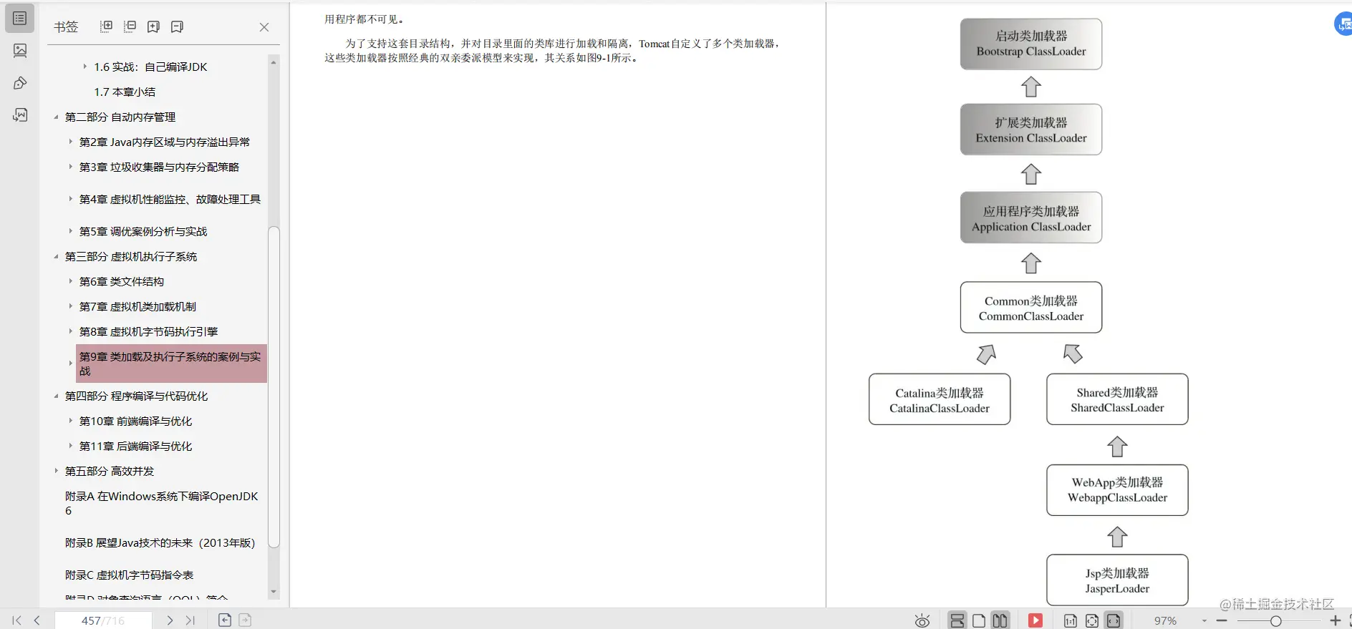Zoom out with the minus button
Image resolution: width=1352 pixels, height=629 pixels.
tap(1222, 620)
